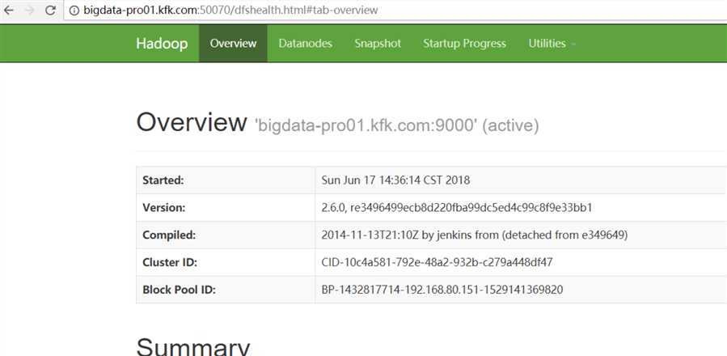Switch to the Overview tab

click(x=233, y=43)
